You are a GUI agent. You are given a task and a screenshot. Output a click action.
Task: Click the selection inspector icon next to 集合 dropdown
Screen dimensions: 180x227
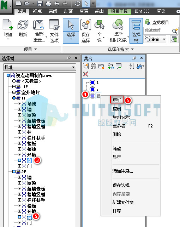point(174,39)
